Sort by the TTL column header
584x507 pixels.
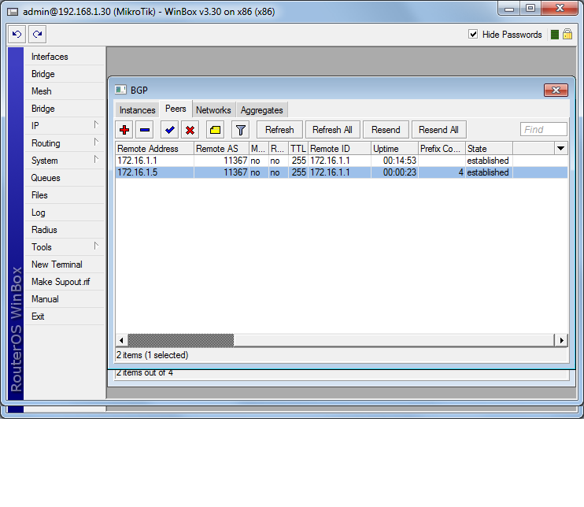pyautogui.click(x=298, y=148)
